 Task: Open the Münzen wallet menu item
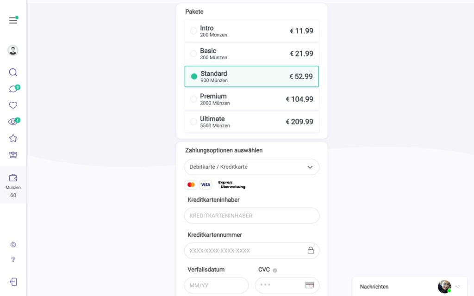click(13, 185)
